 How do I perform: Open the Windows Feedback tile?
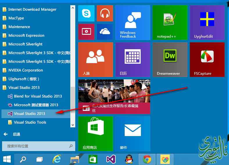tap(133, 23)
